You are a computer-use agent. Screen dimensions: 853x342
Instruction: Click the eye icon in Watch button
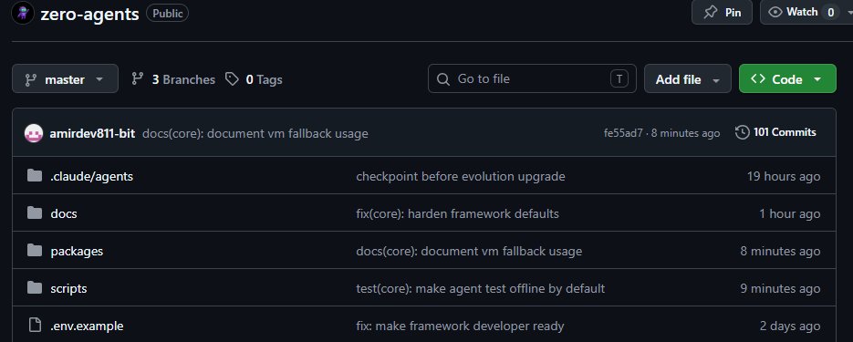tap(775, 12)
